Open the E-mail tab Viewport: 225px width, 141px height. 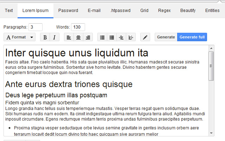point(94,11)
